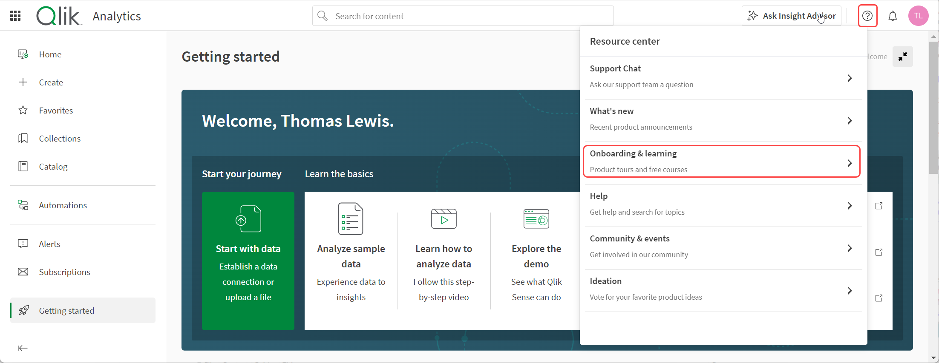Open Subscriptions in sidebar

pyautogui.click(x=83, y=272)
